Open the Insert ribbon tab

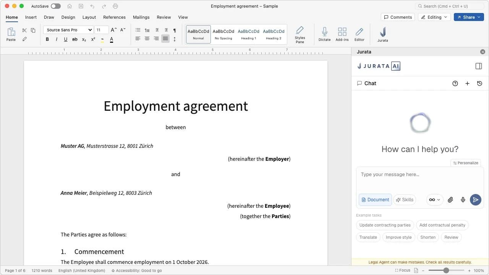pyautogui.click(x=31, y=17)
